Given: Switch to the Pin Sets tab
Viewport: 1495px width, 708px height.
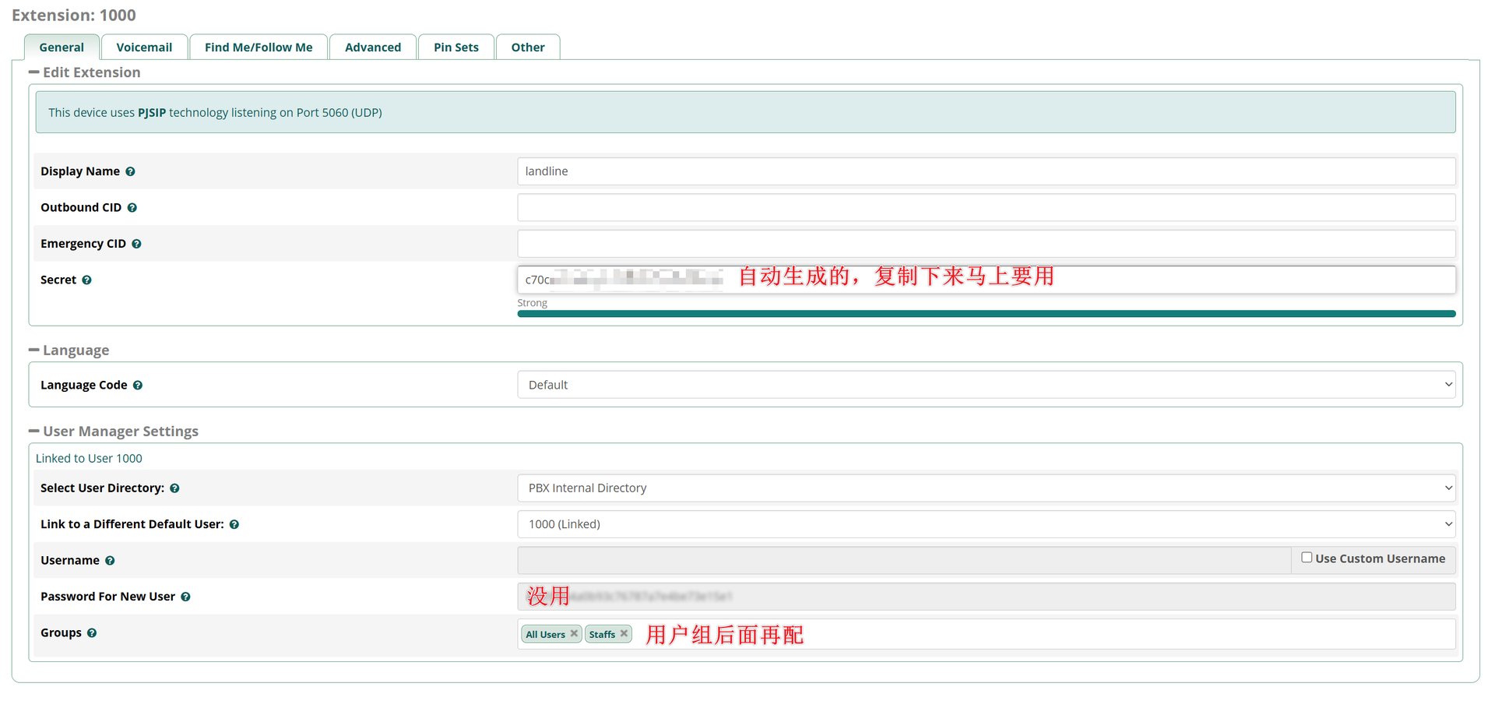Looking at the screenshot, I should [456, 48].
